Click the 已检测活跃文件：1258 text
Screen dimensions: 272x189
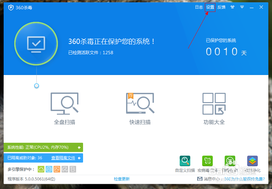pyautogui.click(x=91, y=53)
